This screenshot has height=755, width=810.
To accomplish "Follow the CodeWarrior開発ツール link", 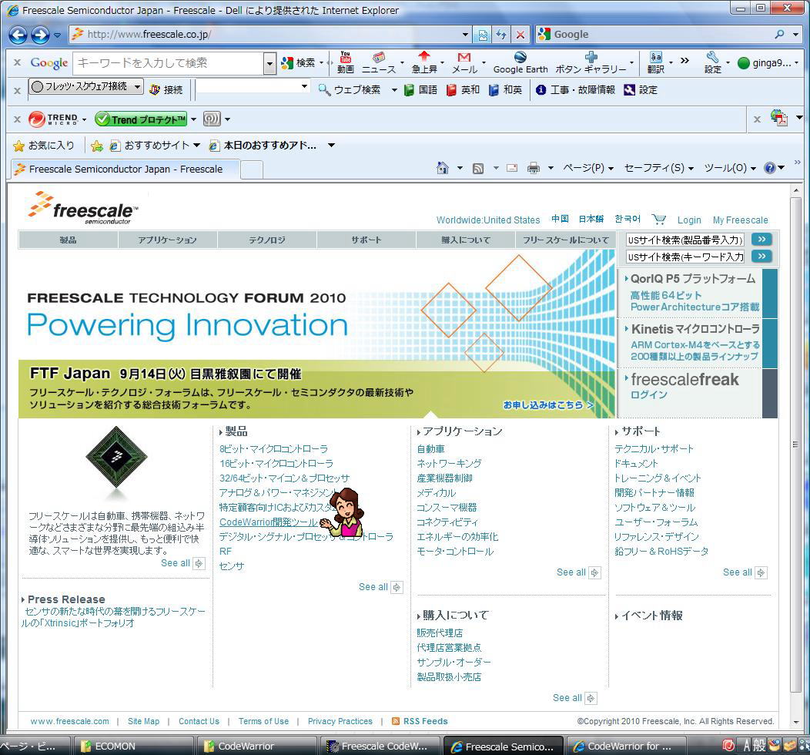I will [x=268, y=522].
